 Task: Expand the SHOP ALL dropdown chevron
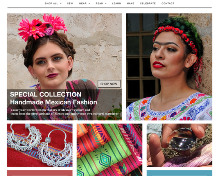[61, 4]
